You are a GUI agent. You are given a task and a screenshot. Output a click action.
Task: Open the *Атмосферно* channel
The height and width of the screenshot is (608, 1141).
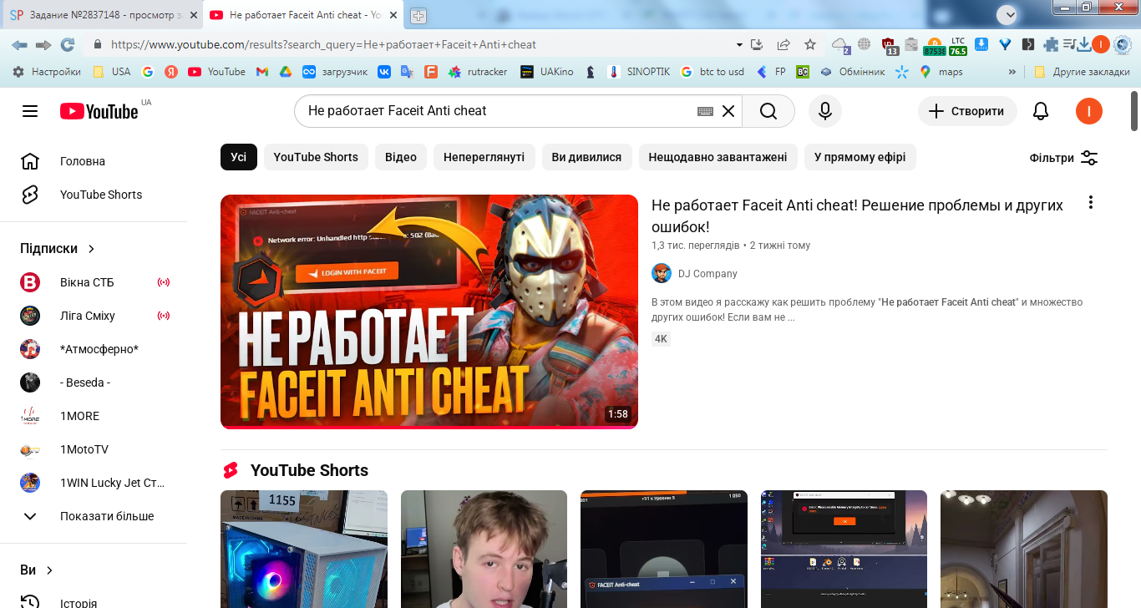click(x=94, y=349)
